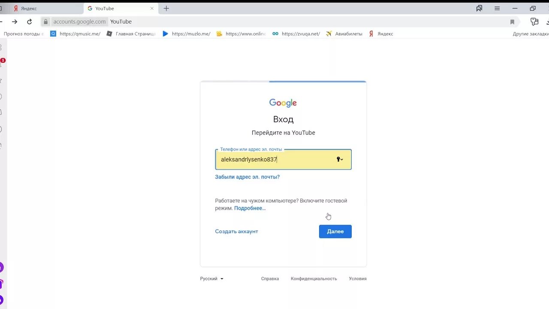
Task: Open the zvuqa.net bookmark
Action: 296,33
